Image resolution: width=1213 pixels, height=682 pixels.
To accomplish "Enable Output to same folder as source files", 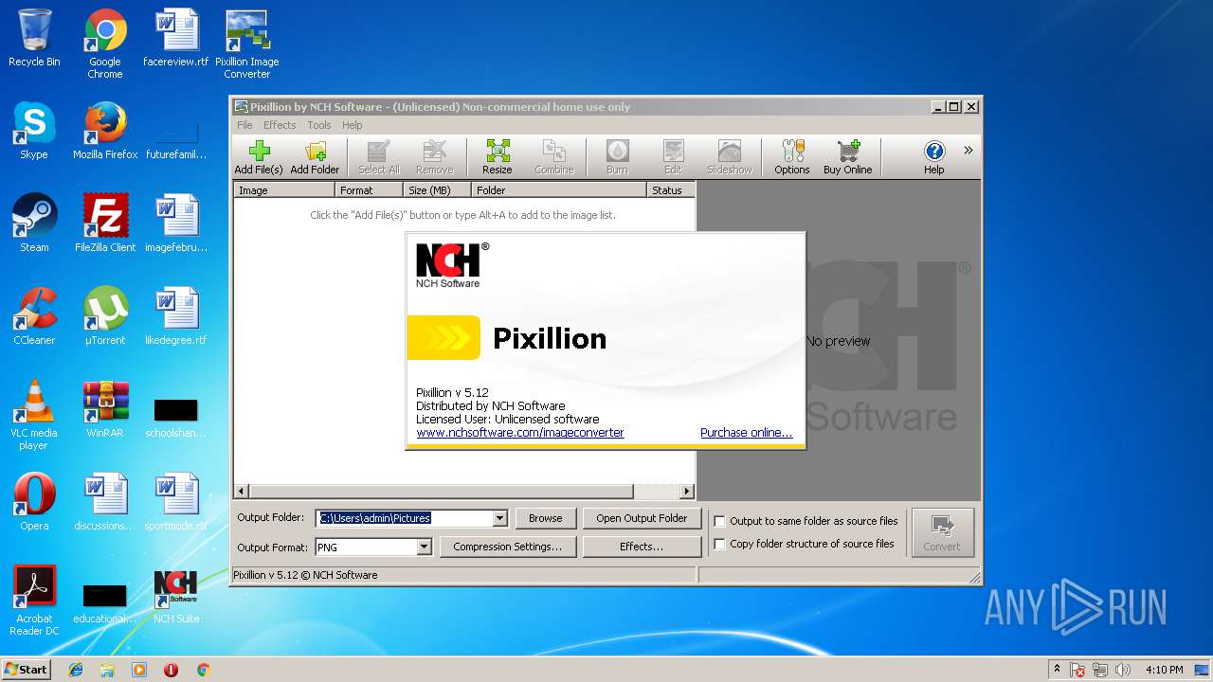I will tap(719, 521).
